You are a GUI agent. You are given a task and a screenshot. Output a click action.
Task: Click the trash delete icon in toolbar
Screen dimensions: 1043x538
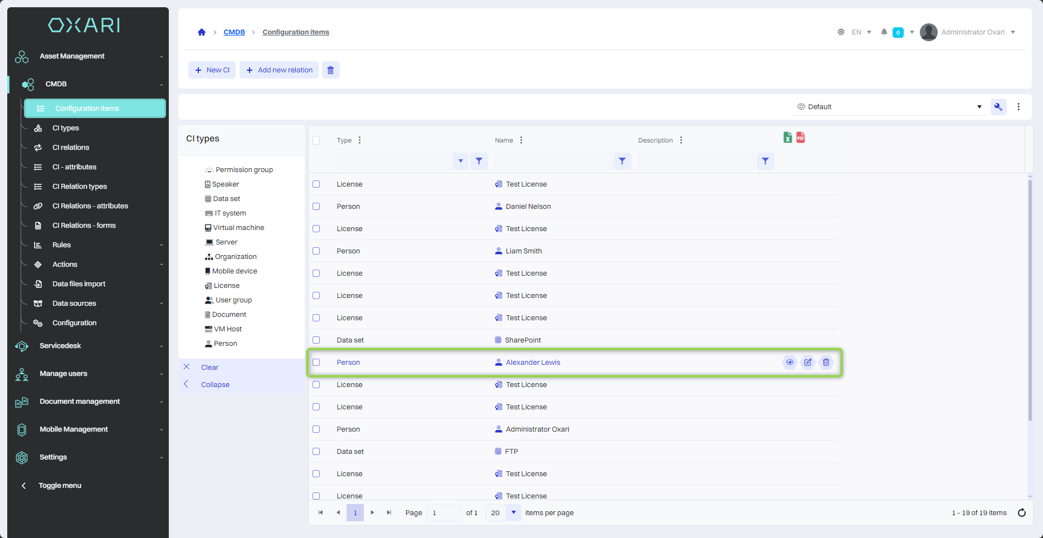tap(330, 70)
